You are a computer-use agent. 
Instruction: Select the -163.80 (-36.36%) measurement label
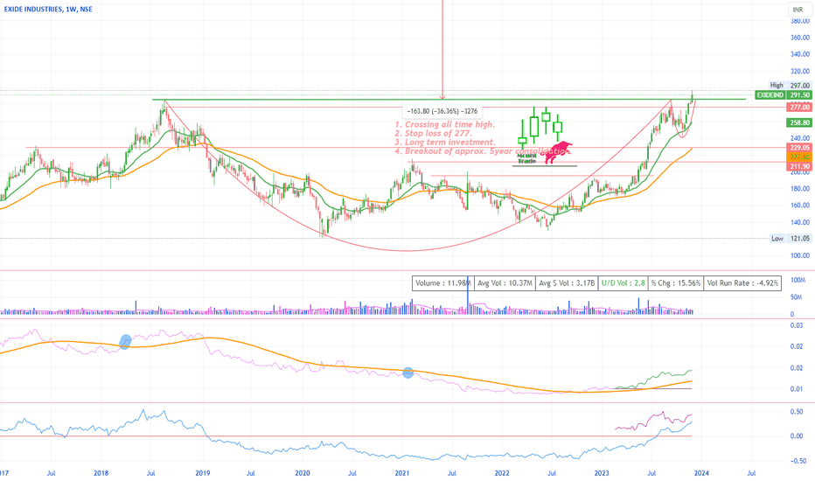pos(442,111)
